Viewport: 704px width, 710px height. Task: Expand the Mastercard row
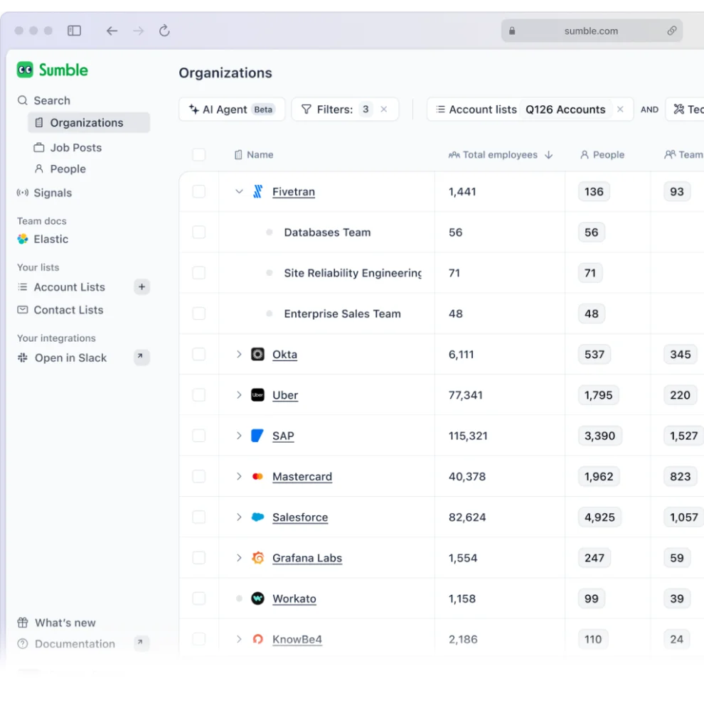coord(239,476)
